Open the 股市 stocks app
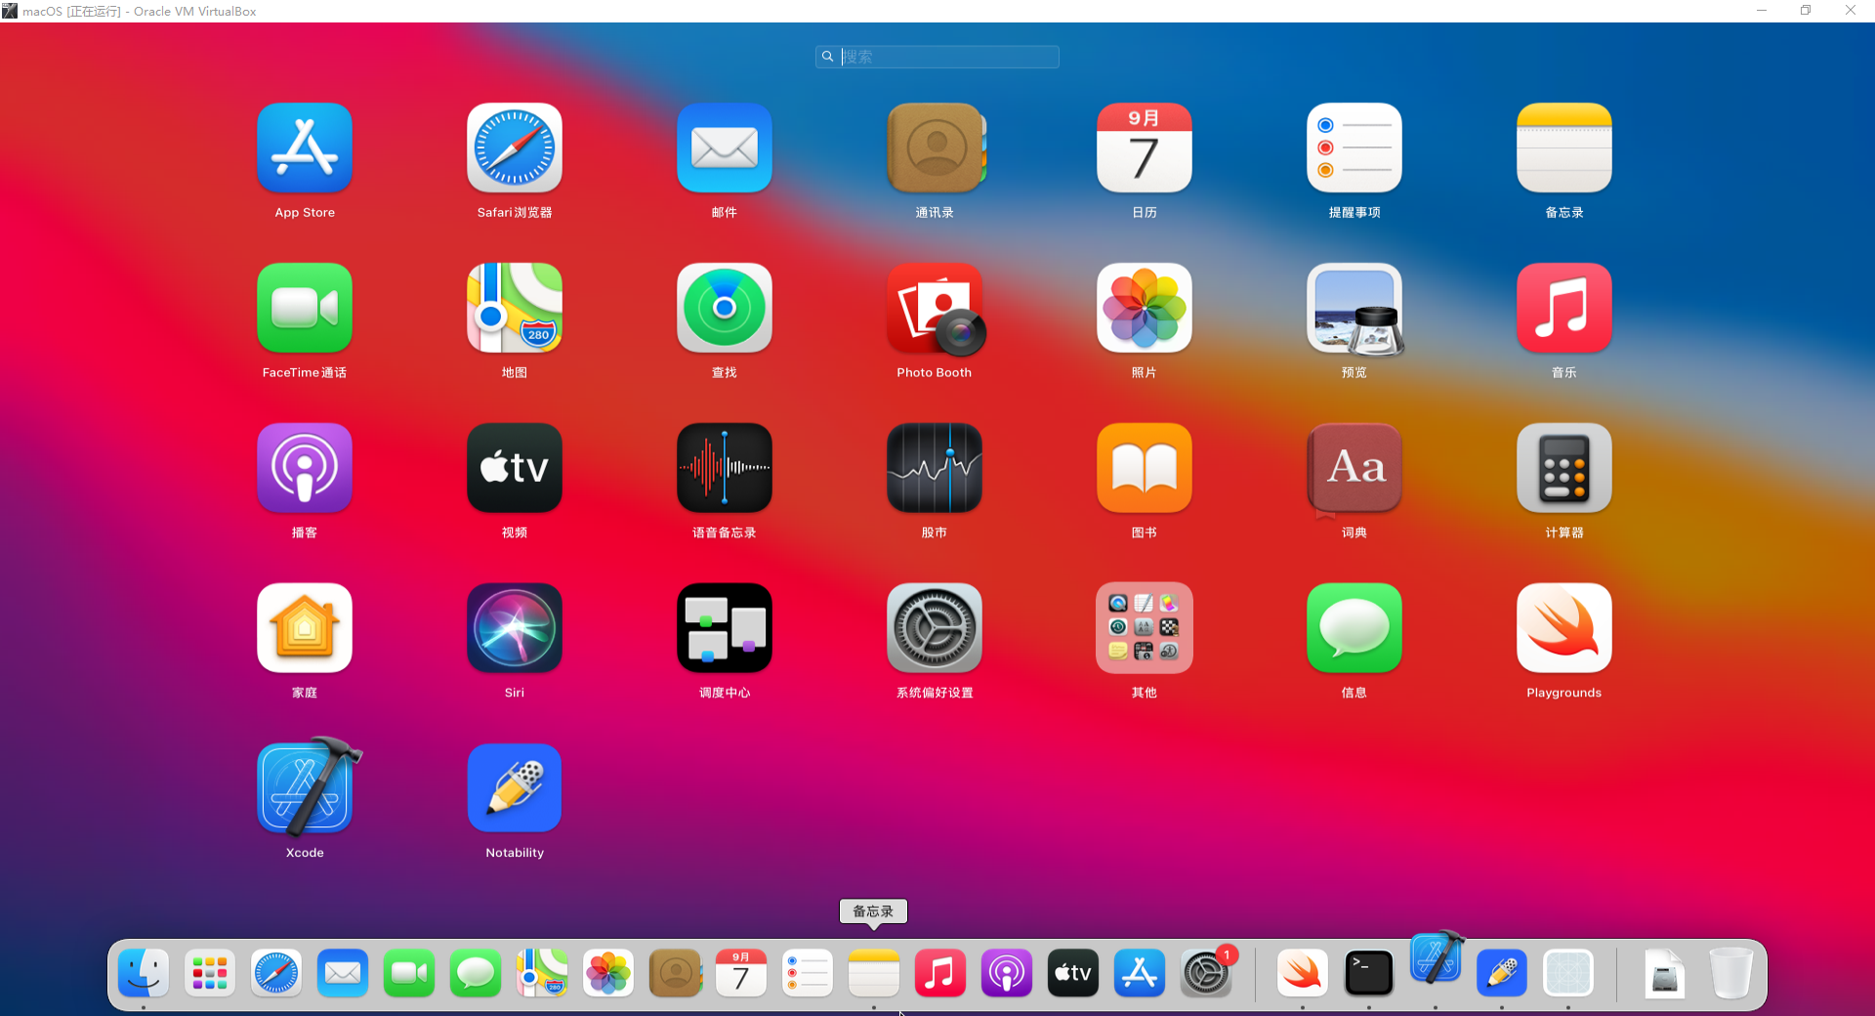1875x1016 pixels. [935, 469]
